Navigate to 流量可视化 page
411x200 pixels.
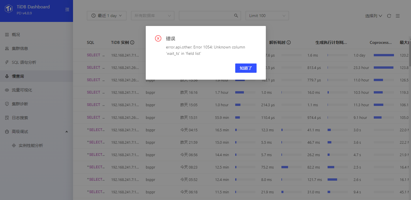[x=22, y=90]
